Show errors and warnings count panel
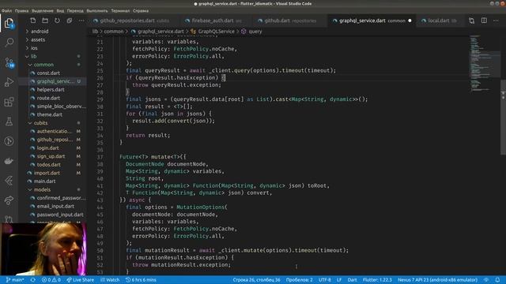 51,280
